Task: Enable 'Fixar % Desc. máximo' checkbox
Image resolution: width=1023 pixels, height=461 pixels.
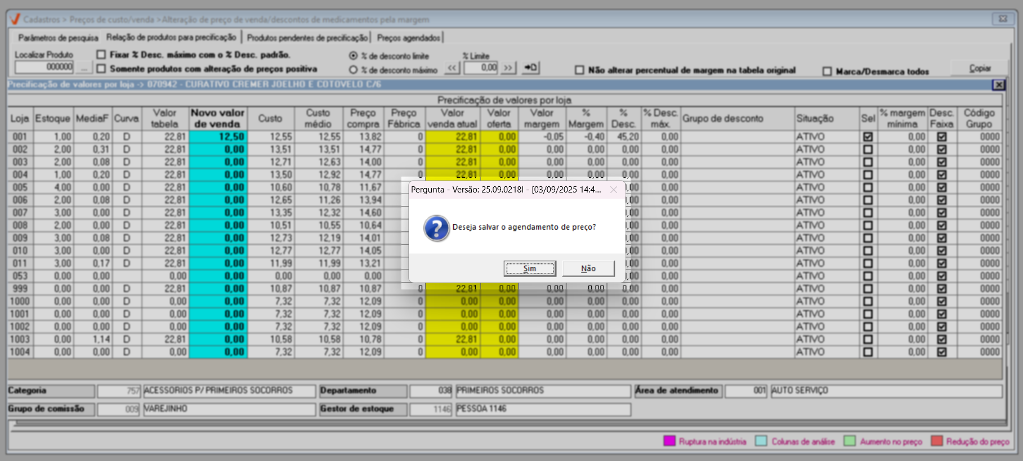Action: point(101,55)
